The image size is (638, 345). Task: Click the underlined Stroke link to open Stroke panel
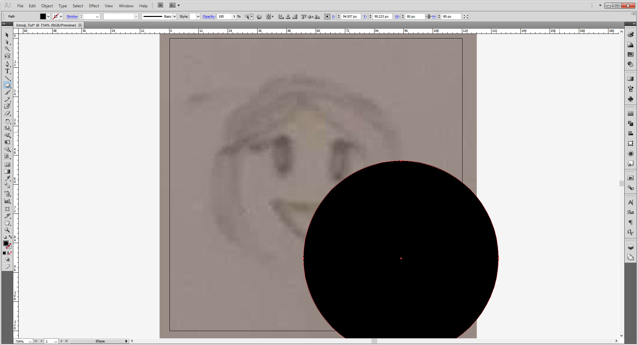pyautogui.click(x=72, y=16)
